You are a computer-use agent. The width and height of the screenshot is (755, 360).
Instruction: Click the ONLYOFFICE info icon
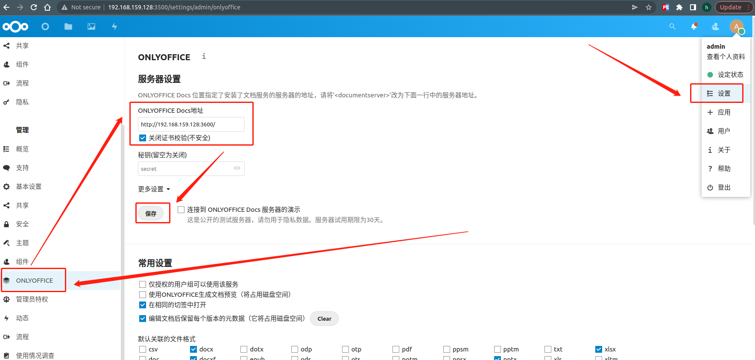204,56
